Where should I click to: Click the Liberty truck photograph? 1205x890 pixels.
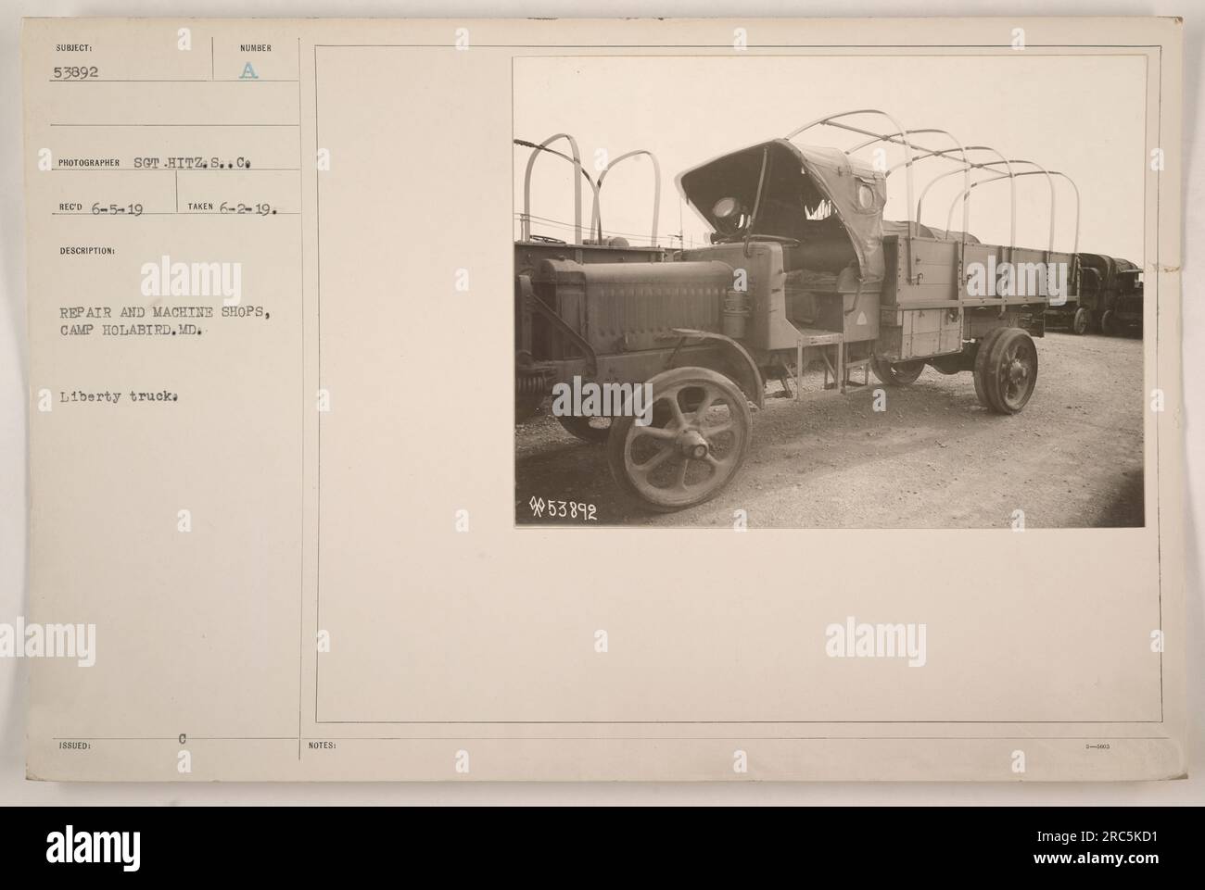[x=829, y=292]
